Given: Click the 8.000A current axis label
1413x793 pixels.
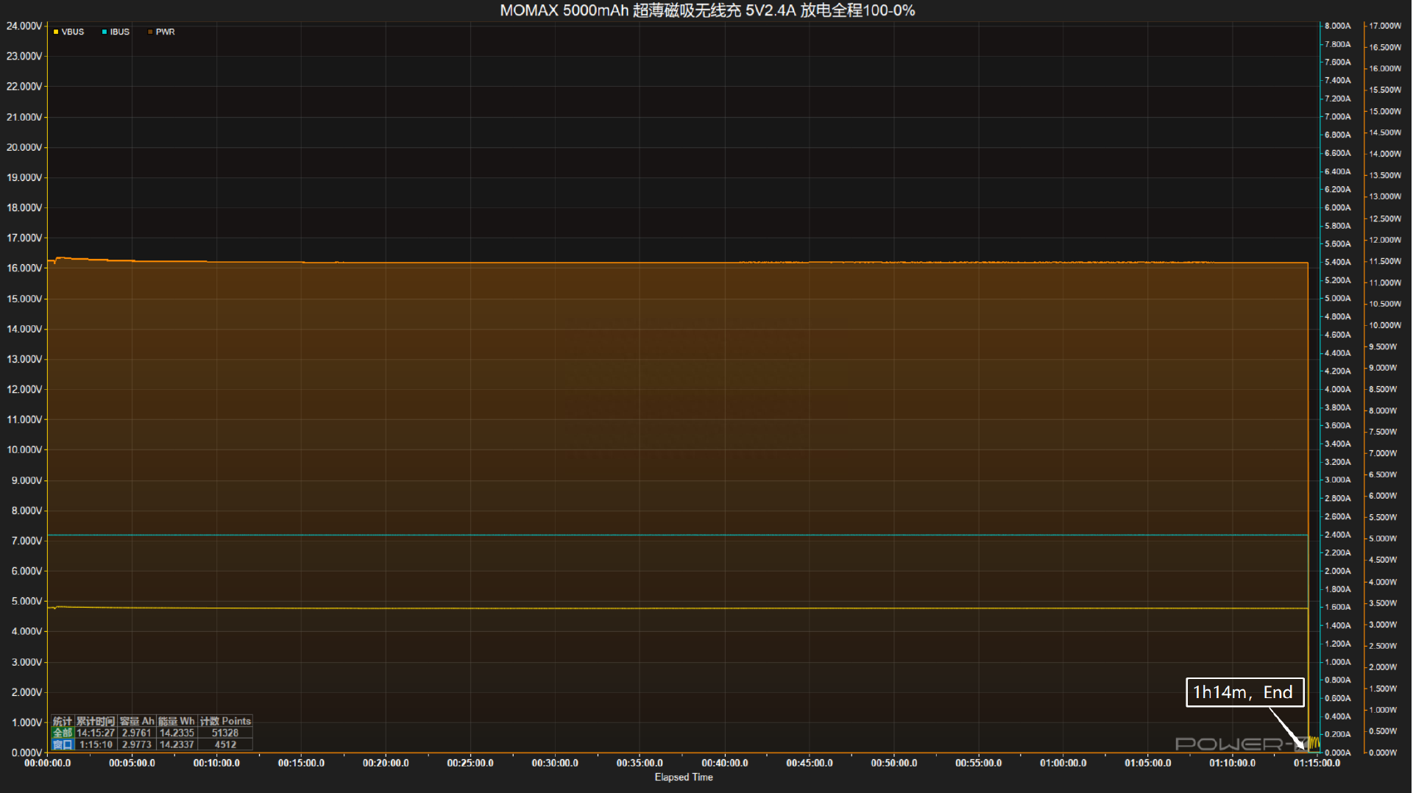Looking at the screenshot, I should click(1338, 26).
